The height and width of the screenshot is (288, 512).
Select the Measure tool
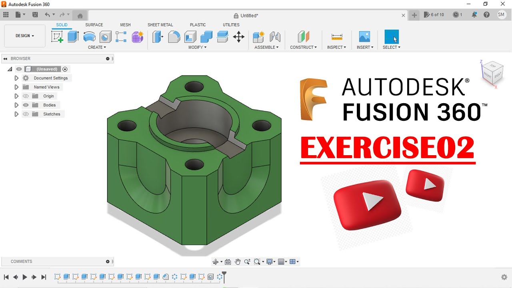tap(337, 37)
